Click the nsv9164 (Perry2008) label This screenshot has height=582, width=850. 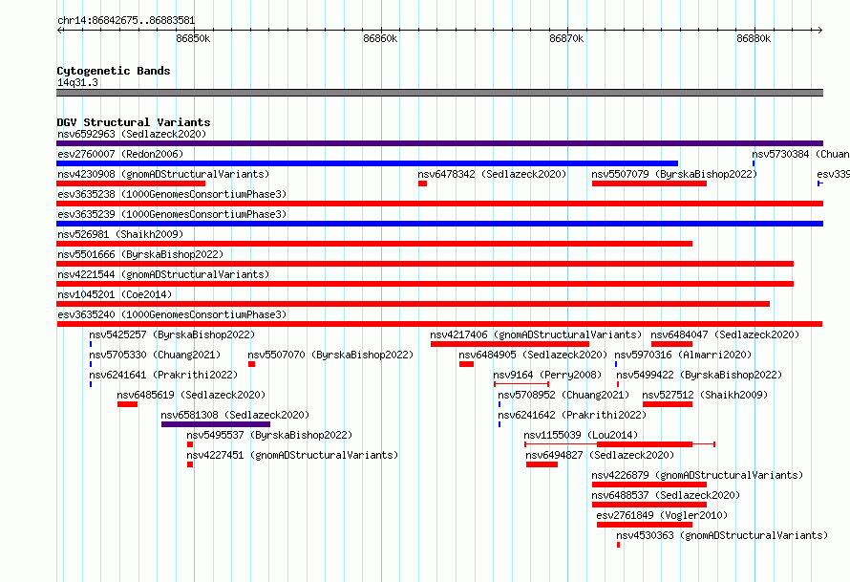point(547,375)
